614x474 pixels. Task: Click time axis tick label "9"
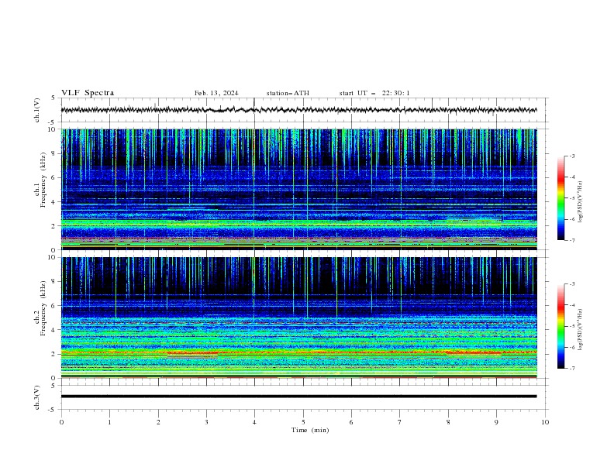496,422
